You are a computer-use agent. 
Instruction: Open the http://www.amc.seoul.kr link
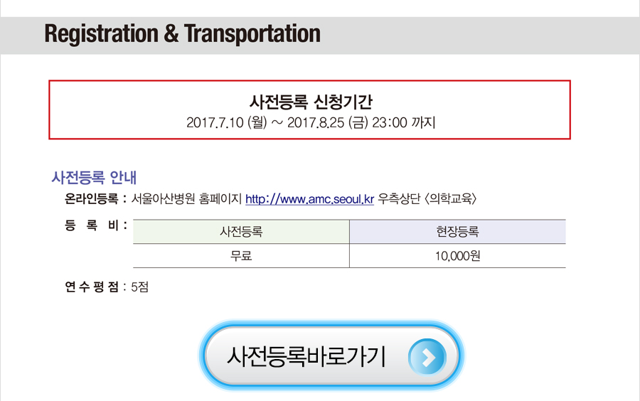pyautogui.click(x=309, y=199)
